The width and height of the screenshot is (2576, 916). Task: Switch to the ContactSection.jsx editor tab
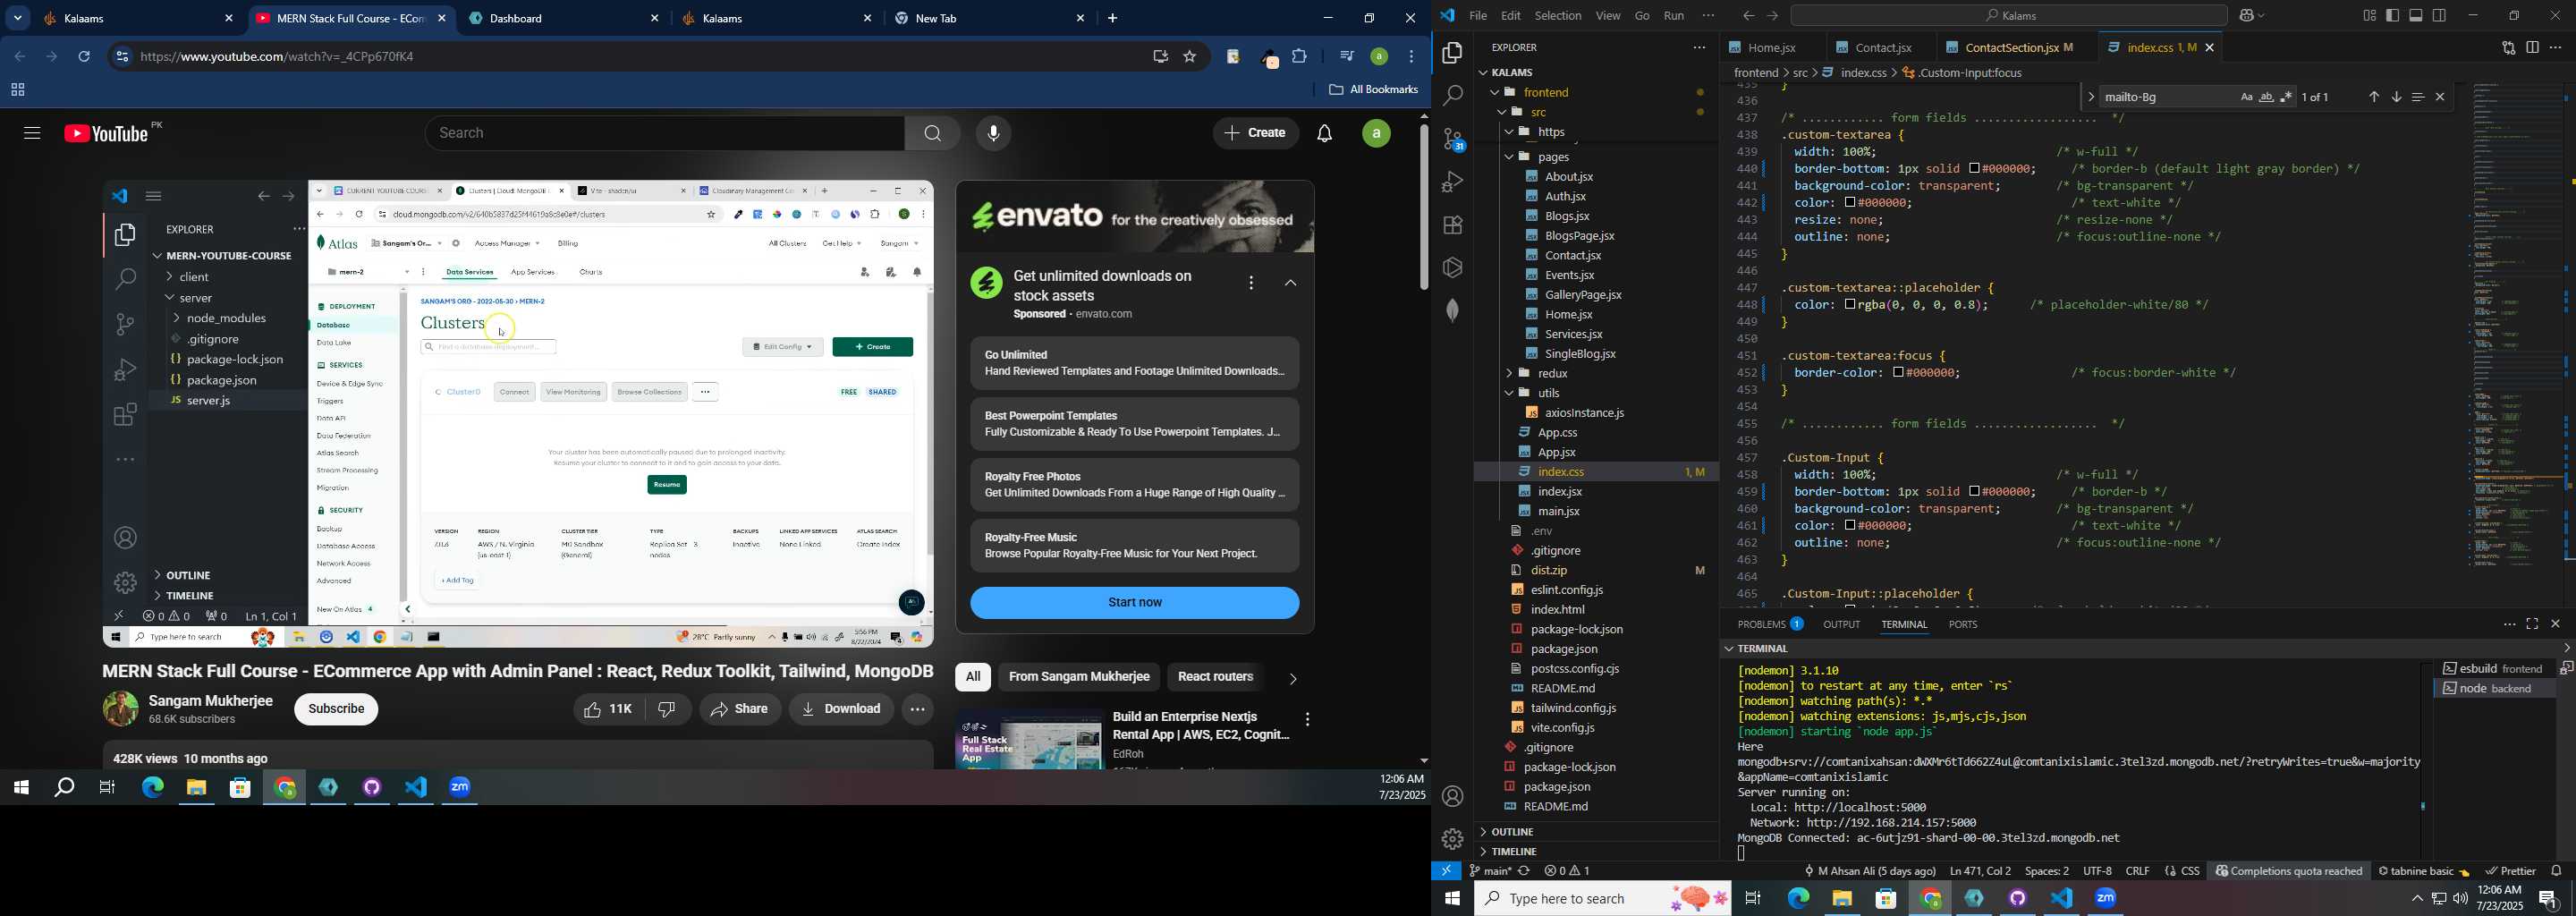pyautogui.click(x=2012, y=48)
